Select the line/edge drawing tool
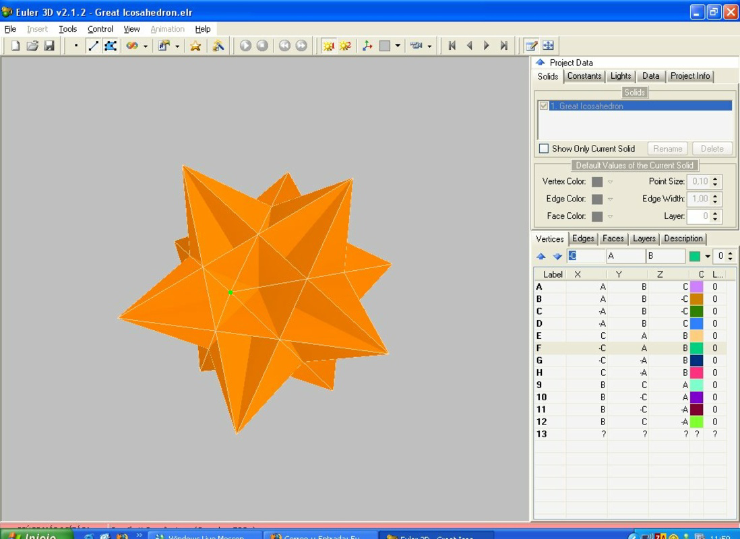 pyautogui.click(x=94, y=45)
